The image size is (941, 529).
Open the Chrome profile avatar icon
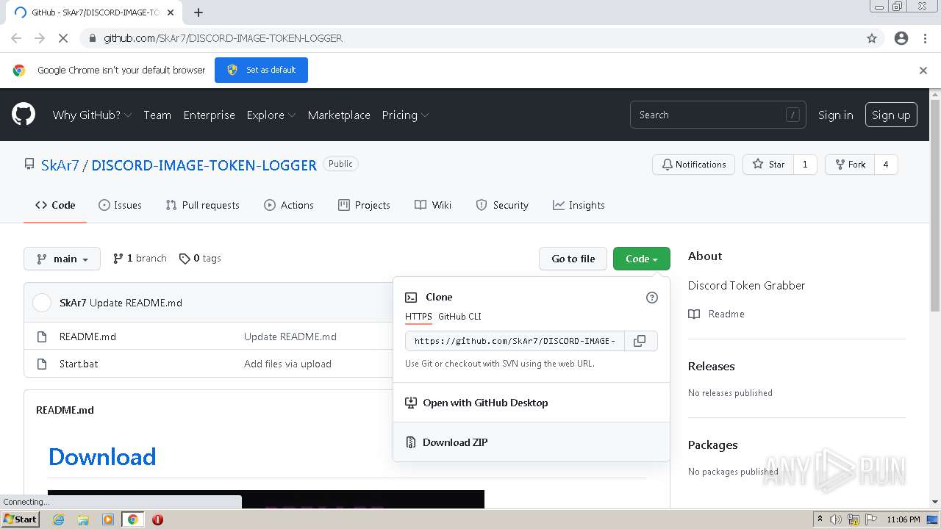click(x=901, y=38)
